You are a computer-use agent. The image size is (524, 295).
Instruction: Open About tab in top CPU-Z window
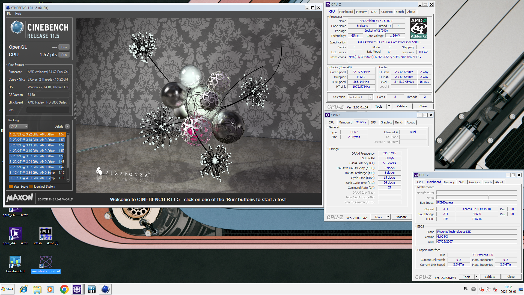pyautogui.click(x=411, y=12)
